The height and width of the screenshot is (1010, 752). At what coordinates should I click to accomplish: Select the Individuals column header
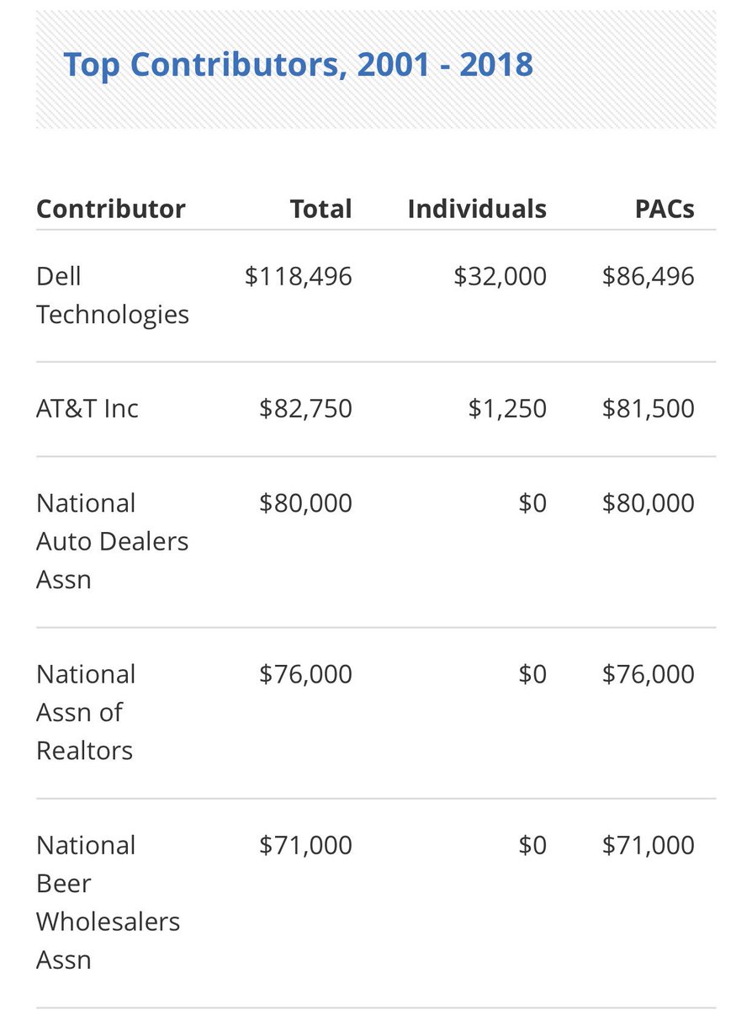coord(477,209)
